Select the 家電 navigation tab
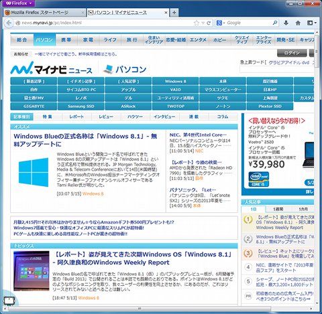 88,40
